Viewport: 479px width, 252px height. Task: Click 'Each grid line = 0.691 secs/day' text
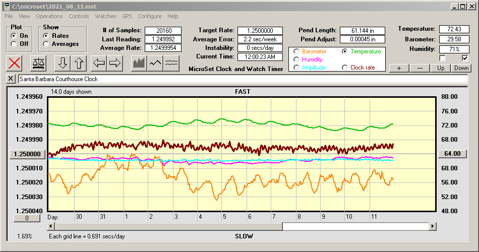click(87, 236)
